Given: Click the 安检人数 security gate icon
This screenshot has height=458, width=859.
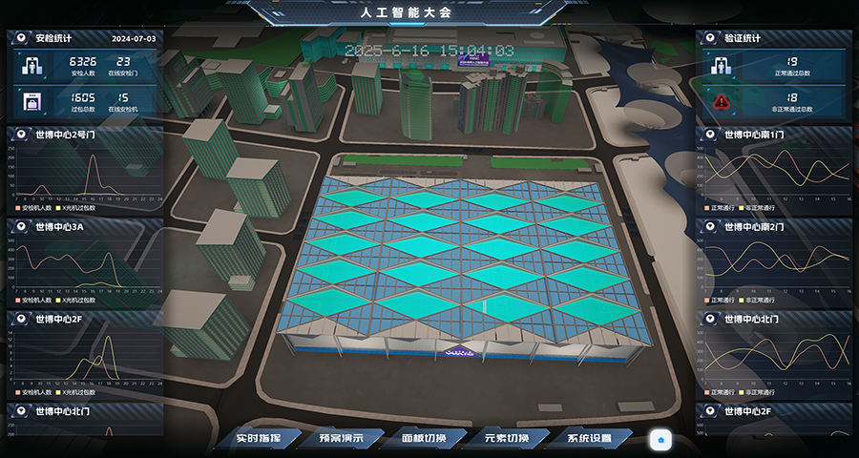Looking at the screenshot, I should click(x=31, y=66).
